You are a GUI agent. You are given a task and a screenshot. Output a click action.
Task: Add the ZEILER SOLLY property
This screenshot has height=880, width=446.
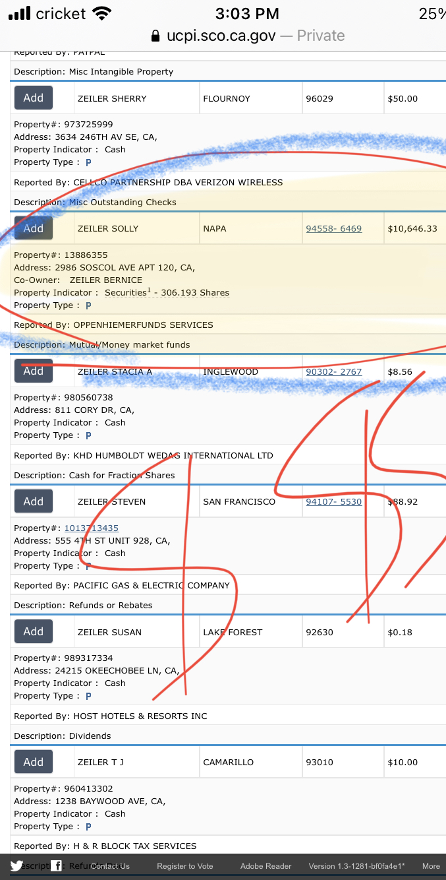[34, 228]
